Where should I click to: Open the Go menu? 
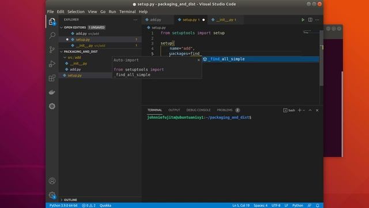coord(103,12)
